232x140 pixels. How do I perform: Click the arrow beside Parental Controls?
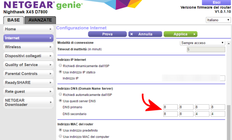50,74
